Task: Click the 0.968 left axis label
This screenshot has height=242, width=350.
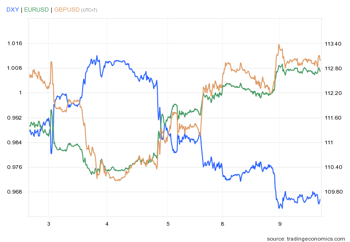Action: point(15,192)
